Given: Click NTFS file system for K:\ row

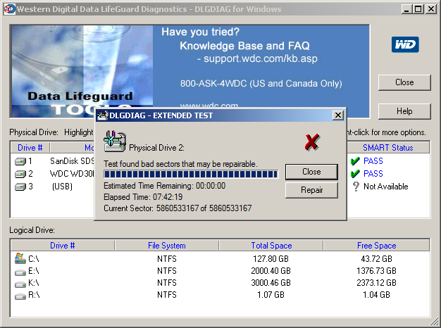Looking at the screenshot, I should click(x=167, y=283).
